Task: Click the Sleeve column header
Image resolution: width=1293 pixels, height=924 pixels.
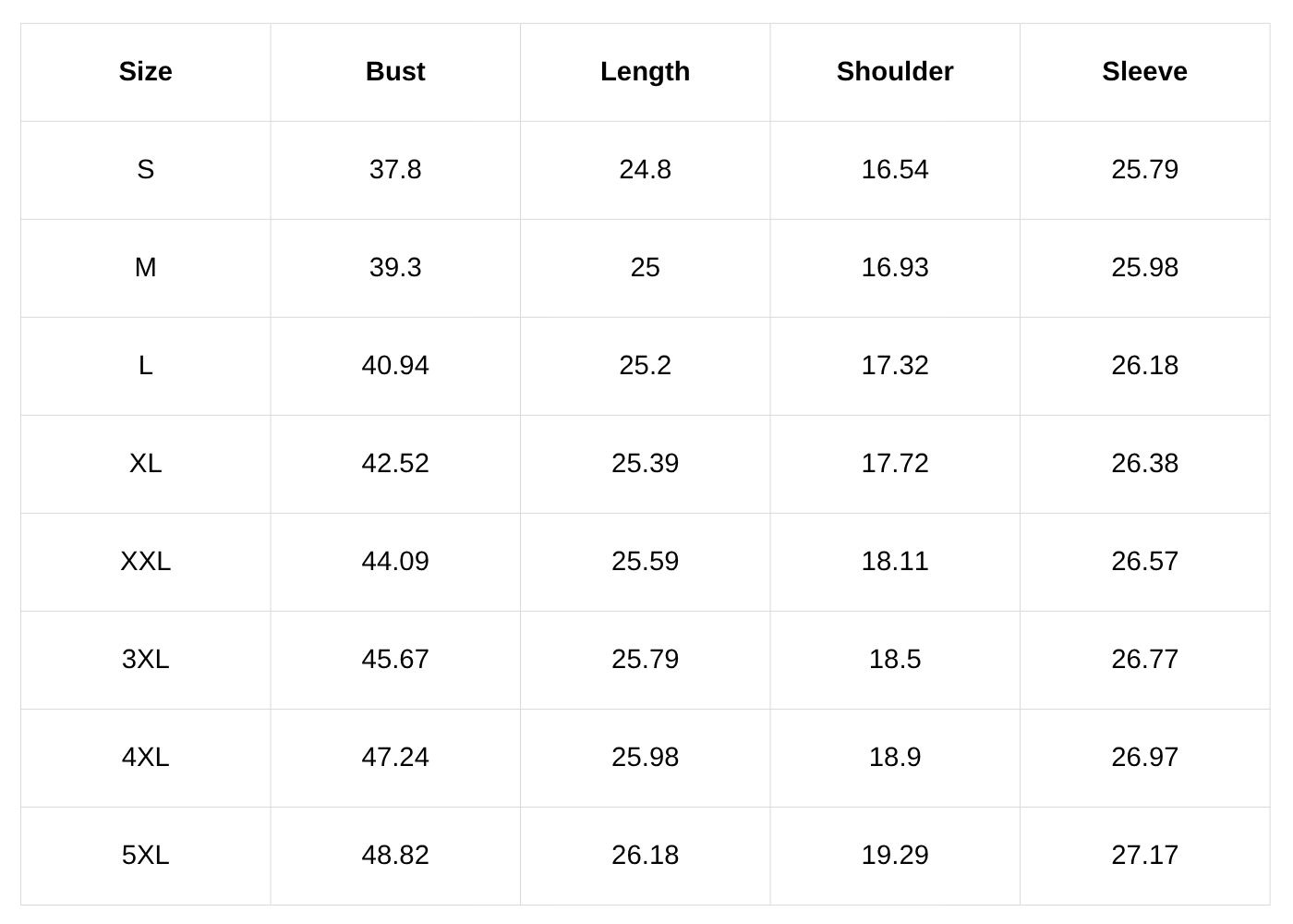Action: point(1144,72)
